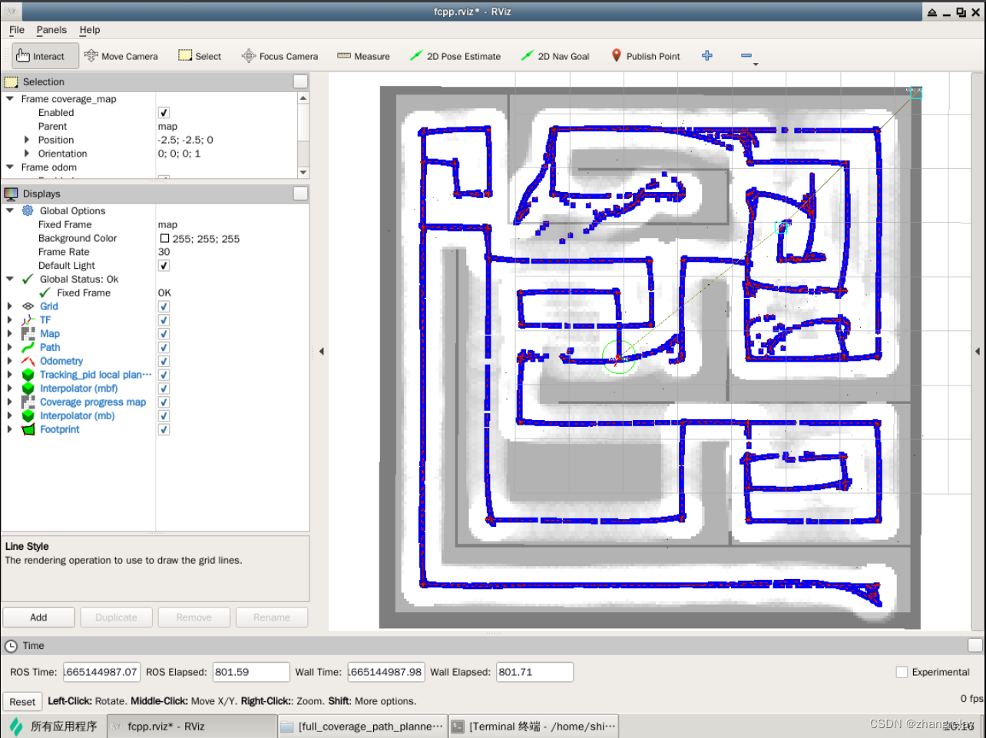Image resolution: width=986 pixels, height=738 pixels.
Task: Toggle the Map display checkbox
Action: click(x=164, y=334)
